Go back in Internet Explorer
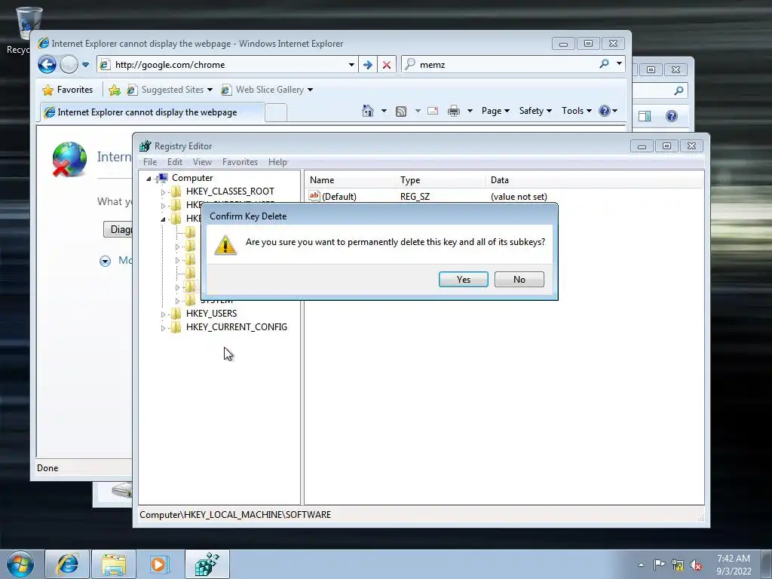This screenshot has width=772, height=579. coord(47,65)
